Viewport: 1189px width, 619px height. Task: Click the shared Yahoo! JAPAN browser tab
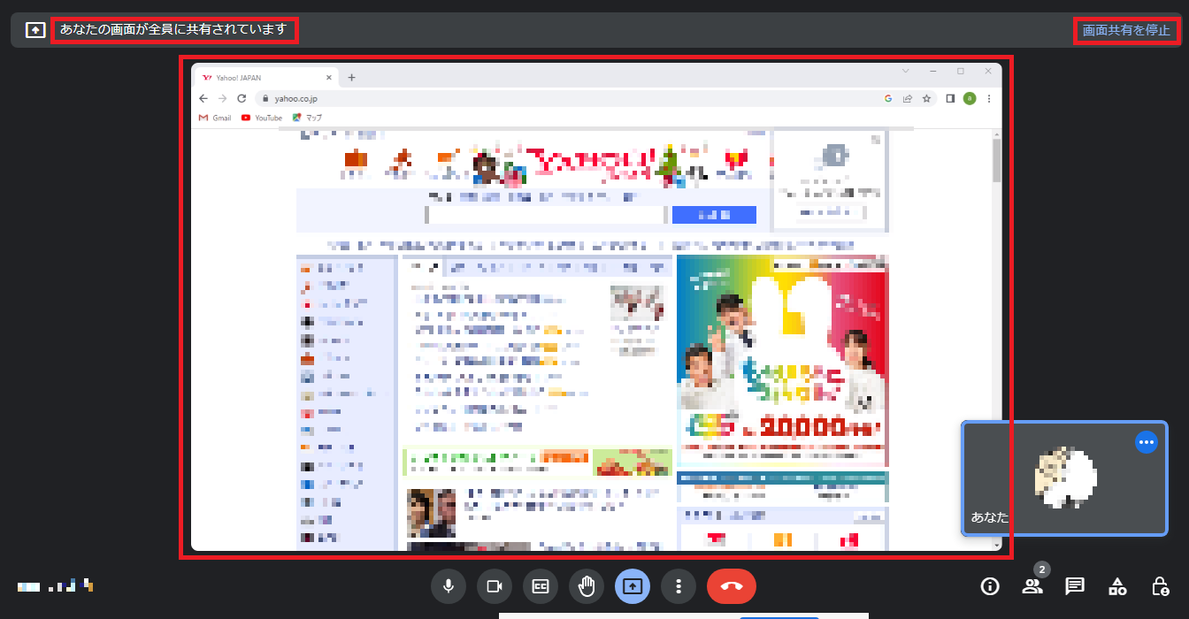[x=267, y=77]
